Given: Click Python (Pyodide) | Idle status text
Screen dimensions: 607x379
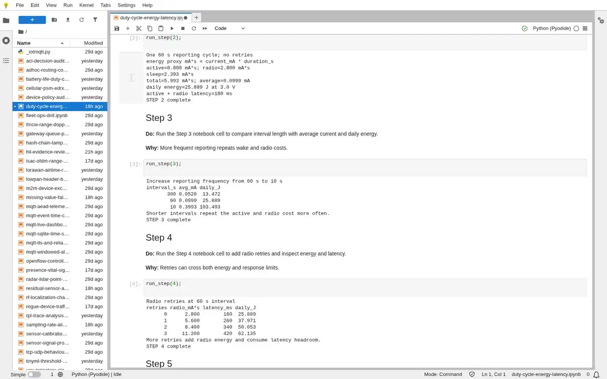Looking at the screenshot, I should pos(97,374).
